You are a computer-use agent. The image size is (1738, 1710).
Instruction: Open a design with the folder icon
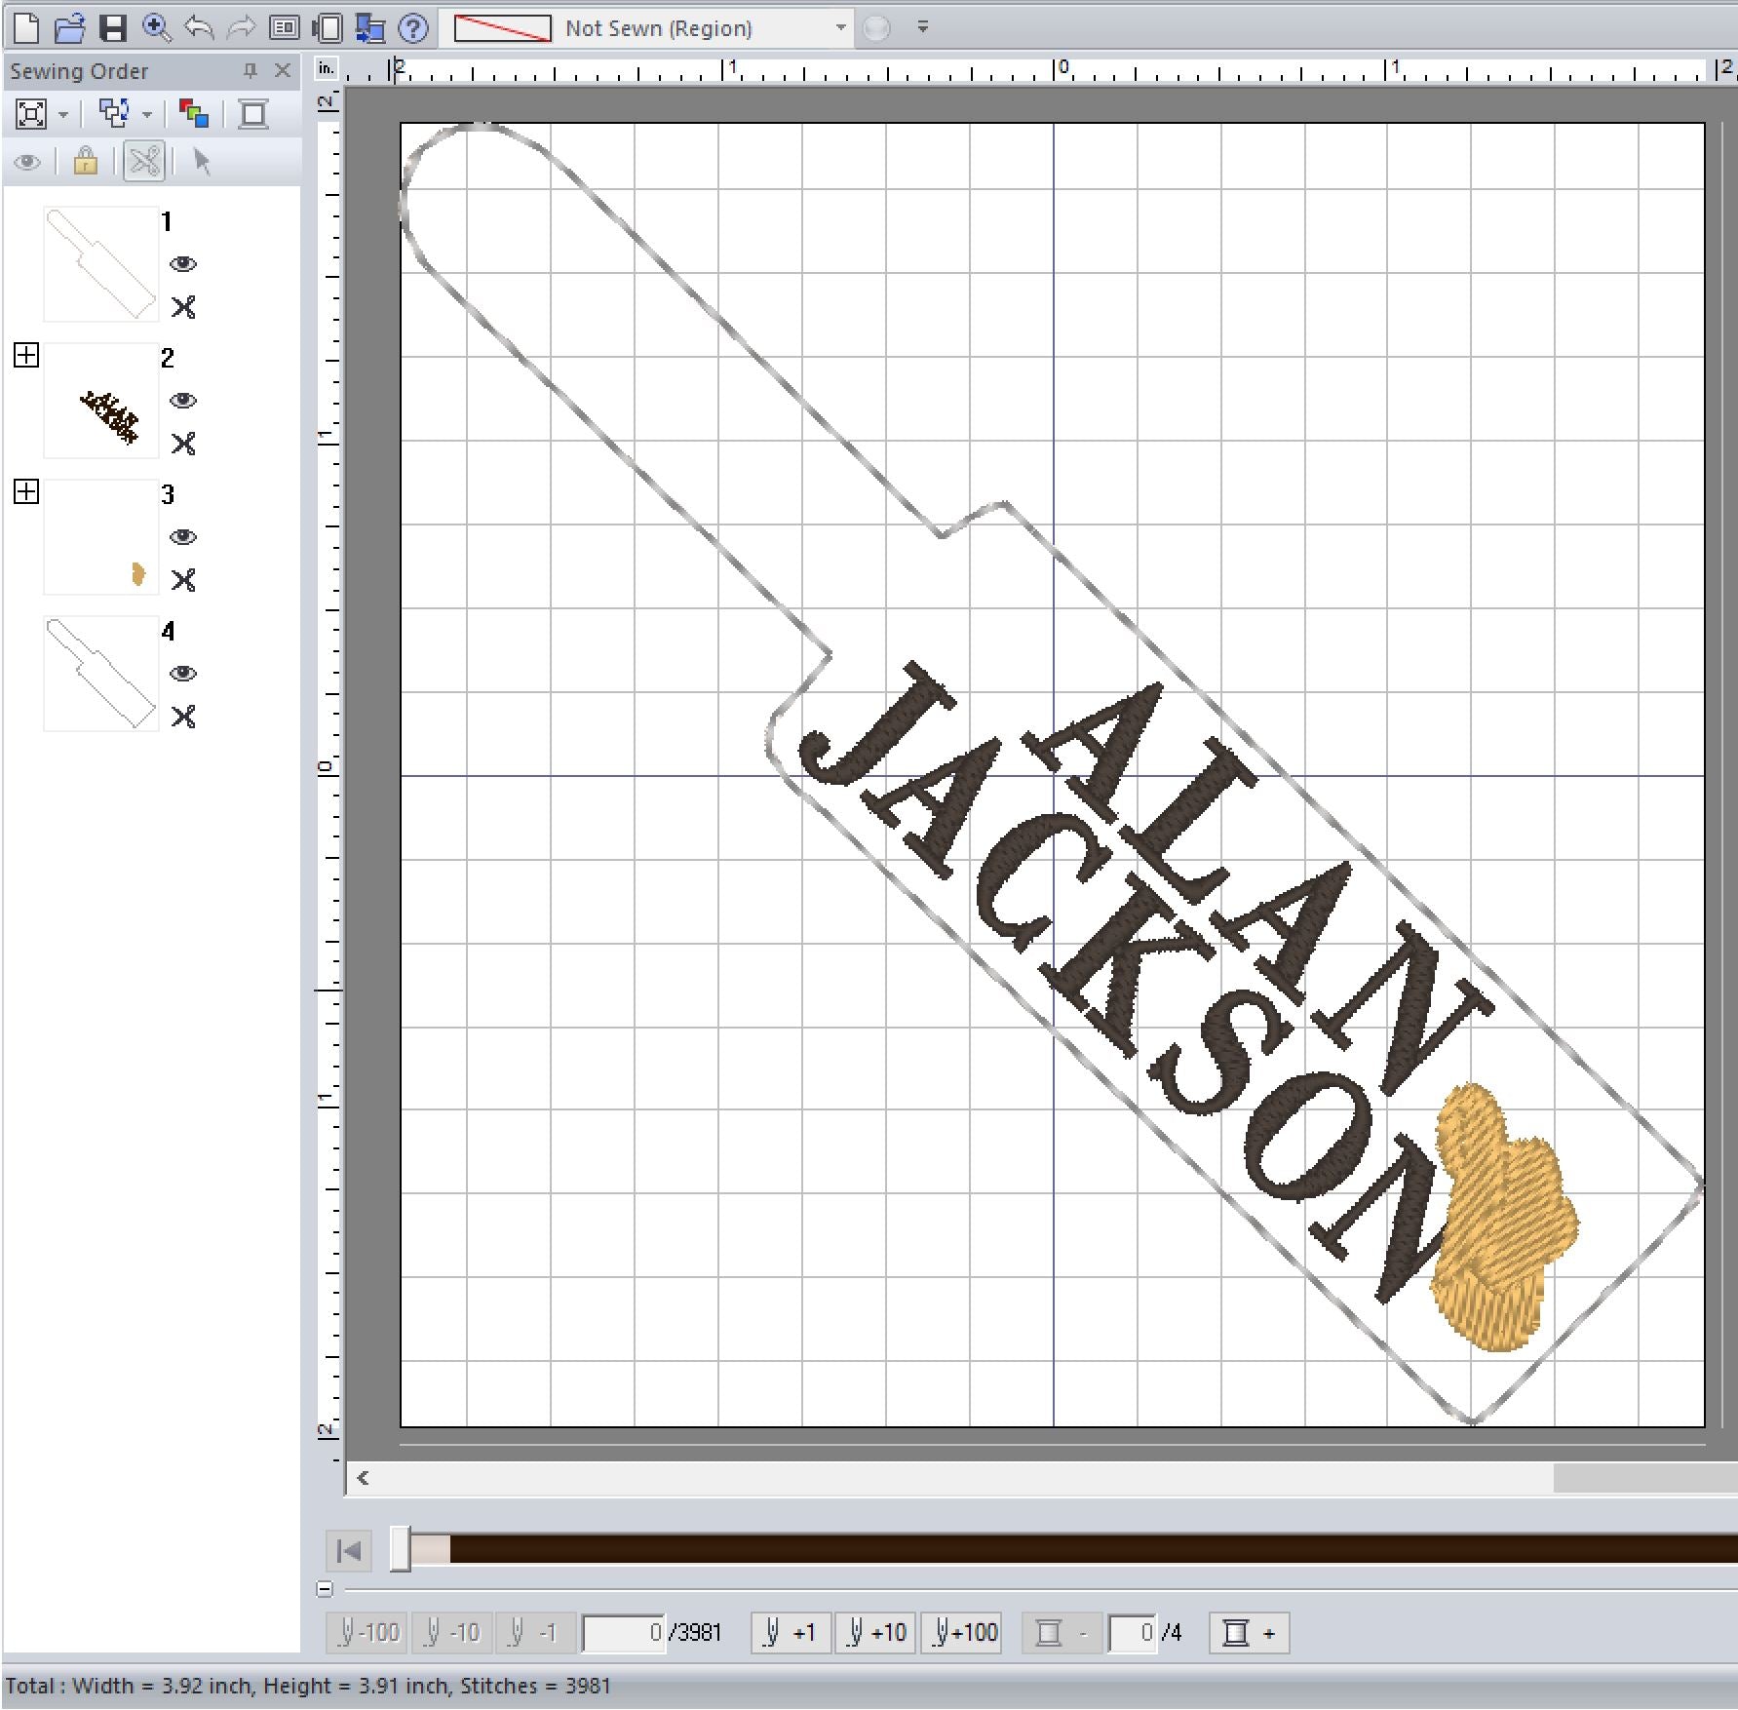coord(69,27)
